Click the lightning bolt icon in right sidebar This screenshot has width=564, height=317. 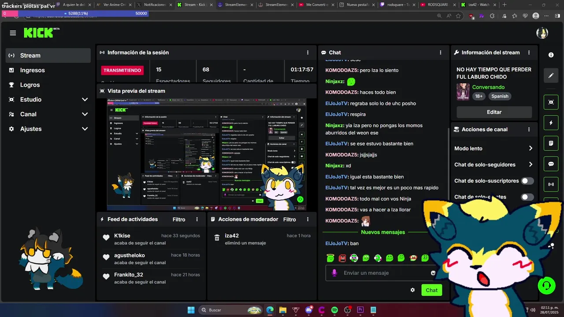click(551, 123)
